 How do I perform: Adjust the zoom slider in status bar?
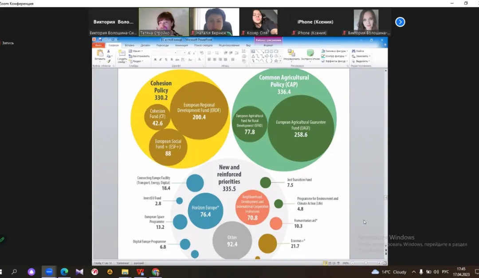coord(366,263)
